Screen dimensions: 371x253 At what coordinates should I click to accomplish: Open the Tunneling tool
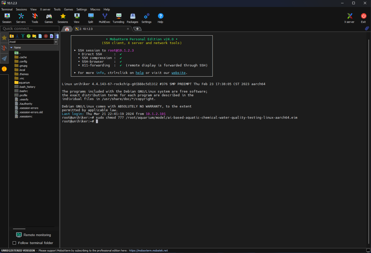[118, 18]
